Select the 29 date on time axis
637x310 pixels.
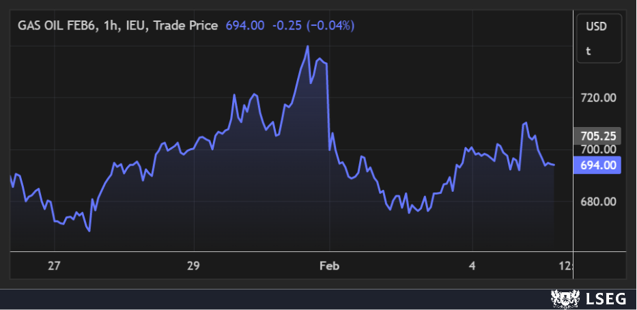[193, 266]
